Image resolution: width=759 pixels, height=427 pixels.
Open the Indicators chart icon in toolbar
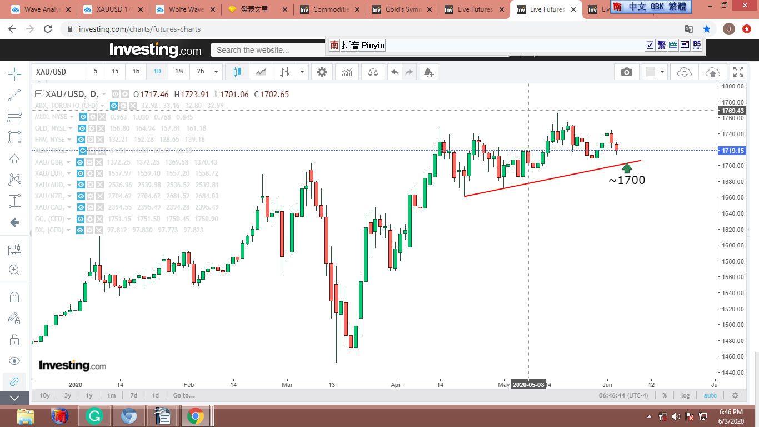pyautogui.click(x=347, y=72)
